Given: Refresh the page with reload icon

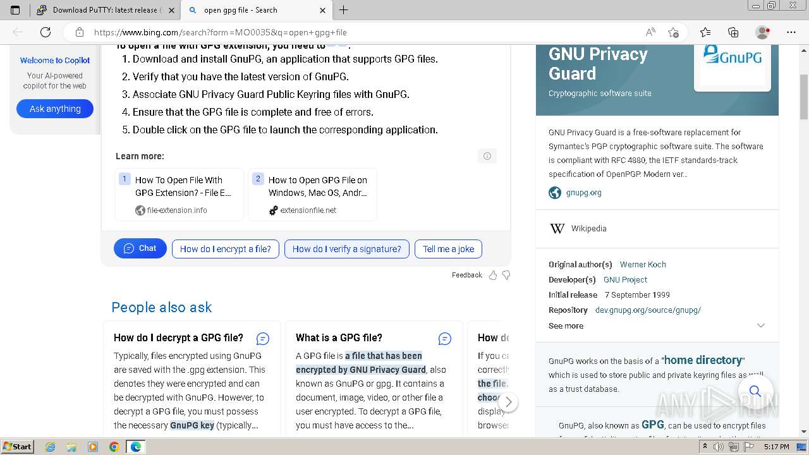Looking at the screenshot, I should tap(46, 32).
